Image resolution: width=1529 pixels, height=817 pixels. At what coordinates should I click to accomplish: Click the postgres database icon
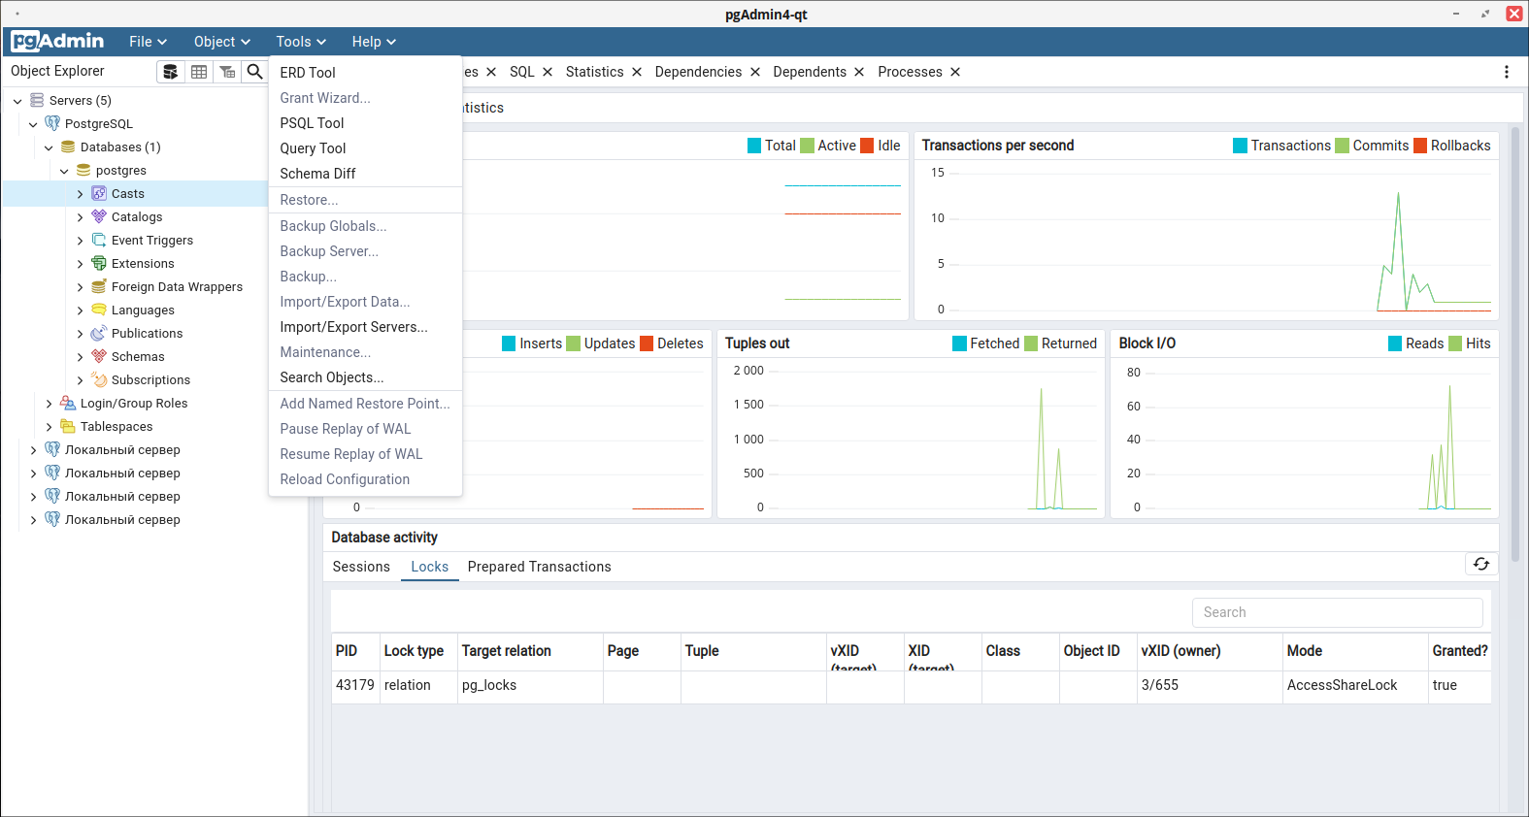(83, 170)
